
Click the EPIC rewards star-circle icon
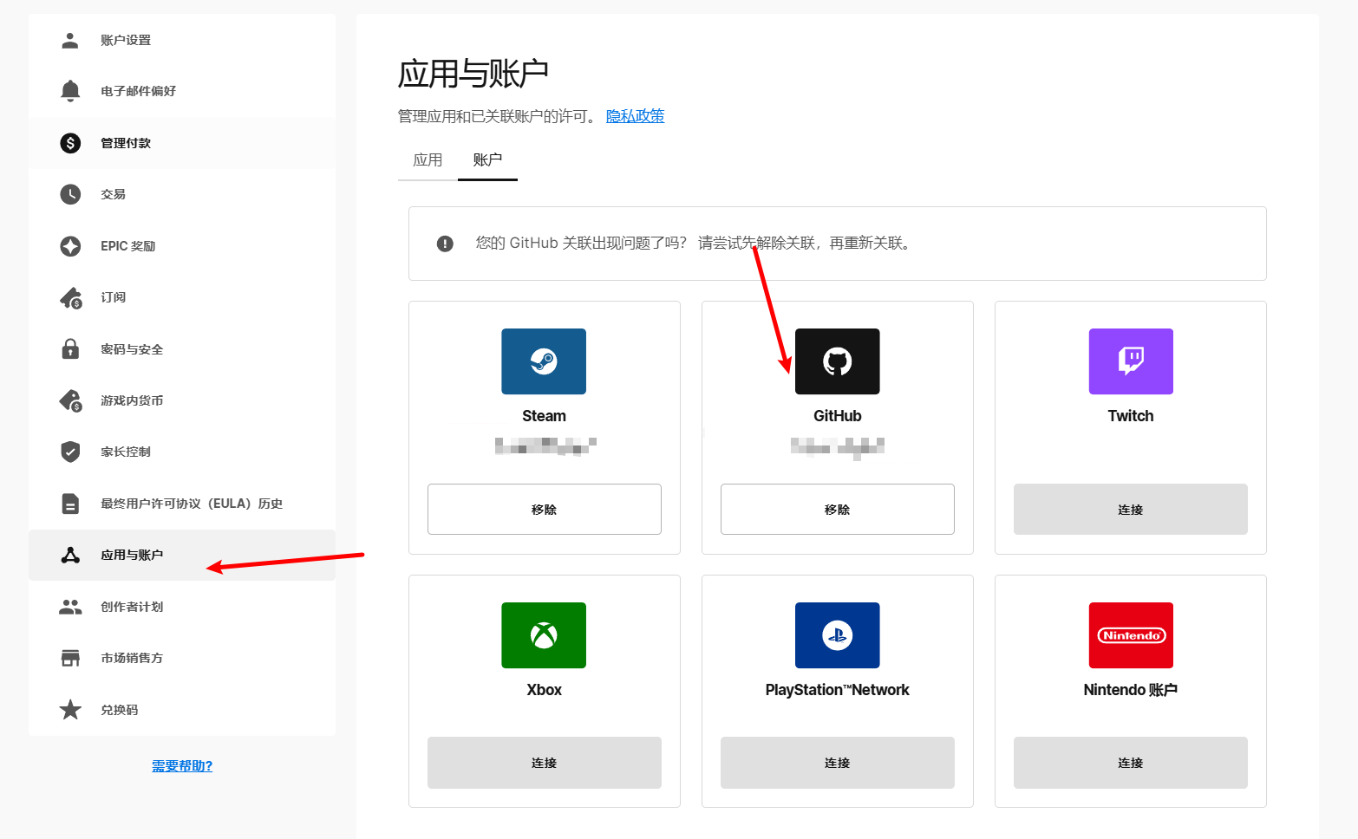click(x=70, y=246)
